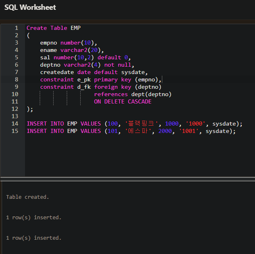Click 'references dept(deptno)' on line 10
The width and height of the screenshot is (255, 254).
pyautogui.click(x=133, y=94)
